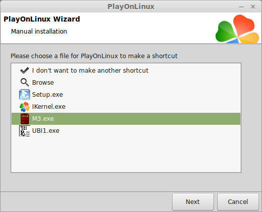The height and width of the screenshot is (212, 262).
Task: Click the checkmark icon for no shortcut
Action: click(25, 71)
